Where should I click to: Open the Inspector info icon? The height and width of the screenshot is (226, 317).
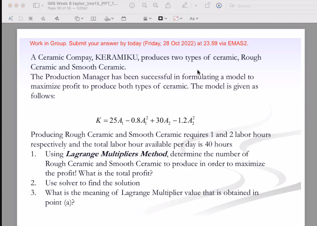coord(132,5)
